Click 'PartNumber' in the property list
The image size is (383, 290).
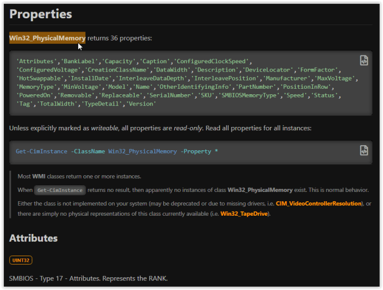click(256, 87)
